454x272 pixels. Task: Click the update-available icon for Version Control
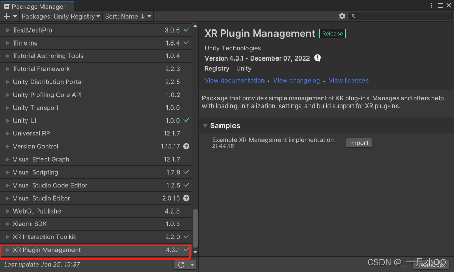point(186,146)
